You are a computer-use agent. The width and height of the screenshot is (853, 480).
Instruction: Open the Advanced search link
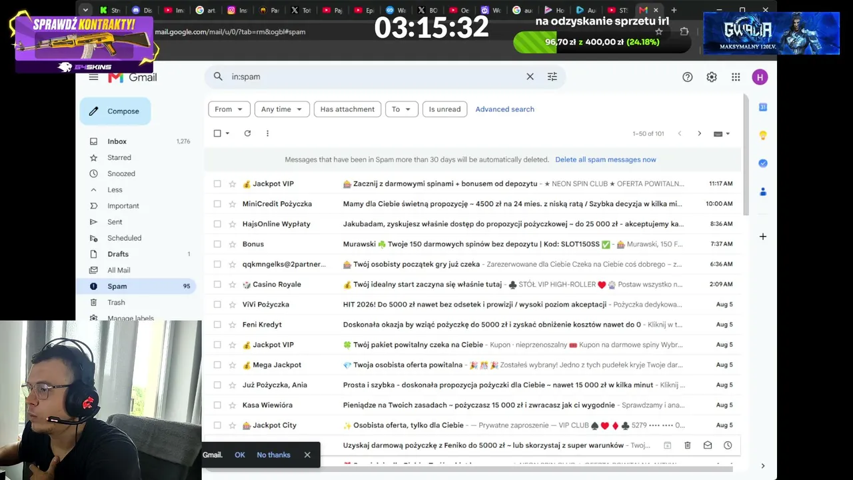504,109
